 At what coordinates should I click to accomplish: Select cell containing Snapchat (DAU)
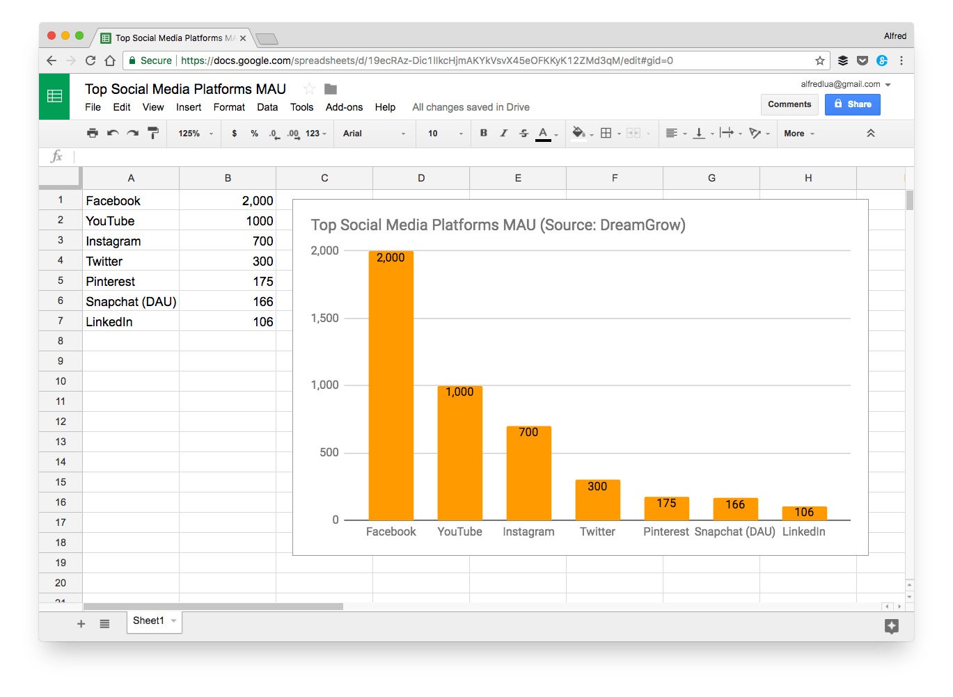[x=131, y=301]
